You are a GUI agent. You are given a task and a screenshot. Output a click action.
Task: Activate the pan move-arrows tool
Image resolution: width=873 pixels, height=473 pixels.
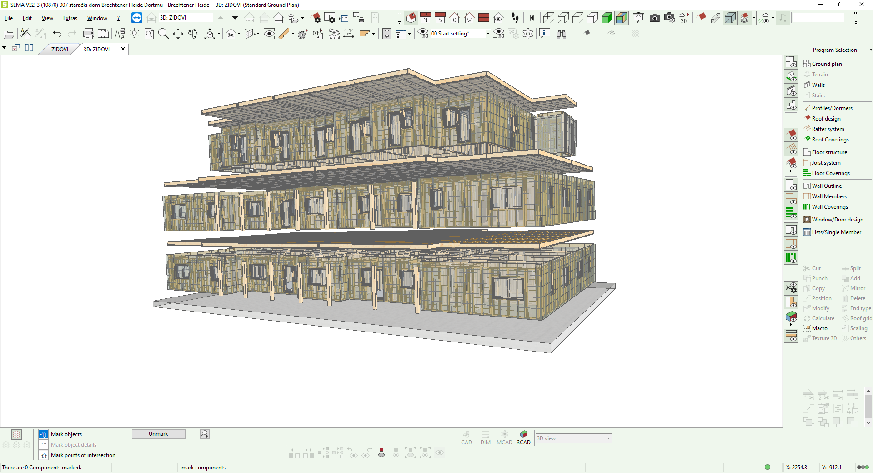pyautogui.click(x=178, y=34)
